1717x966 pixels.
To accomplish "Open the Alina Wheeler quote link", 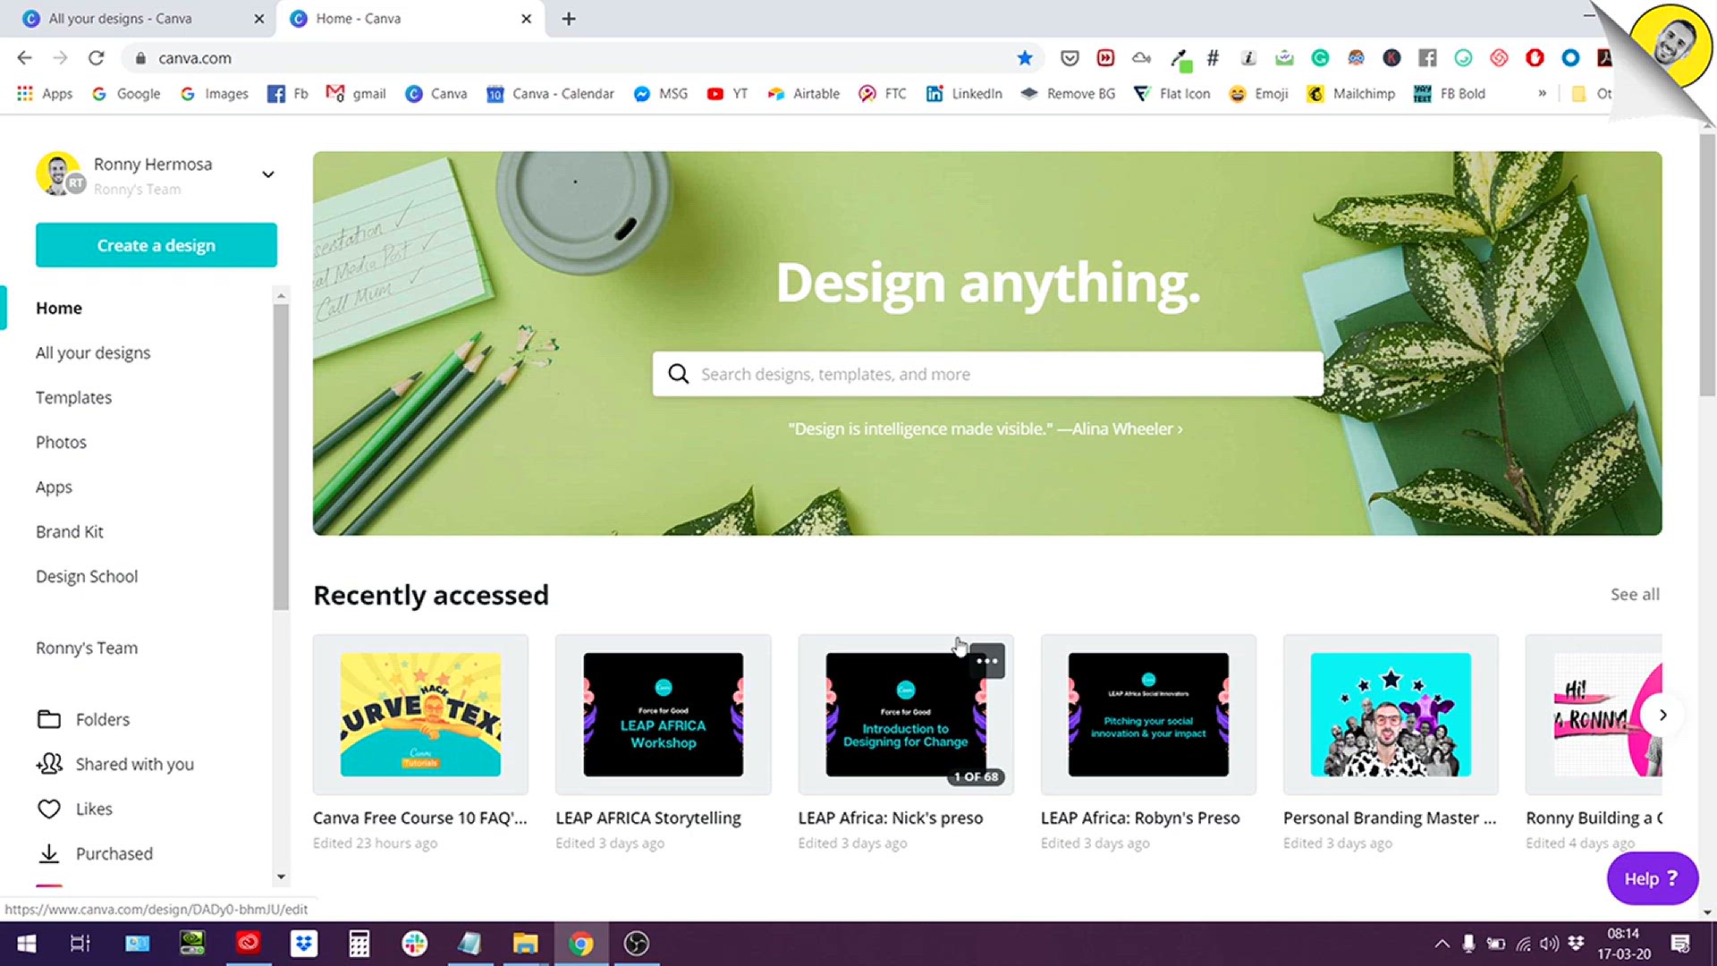I will click(x=985, y=429).
